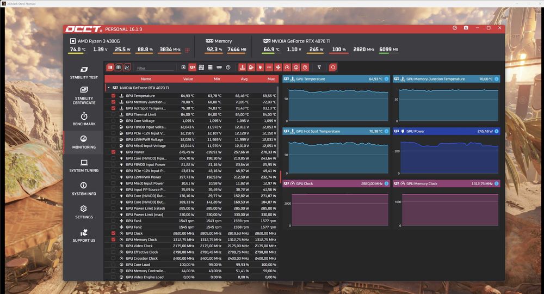Screen dimensions: 544x294
Task: Click the GPU Clock graph area
Action: pyautogui.click(x=337, y=205)
